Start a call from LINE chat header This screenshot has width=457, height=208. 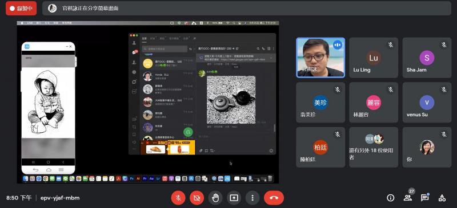coord(263,48)
